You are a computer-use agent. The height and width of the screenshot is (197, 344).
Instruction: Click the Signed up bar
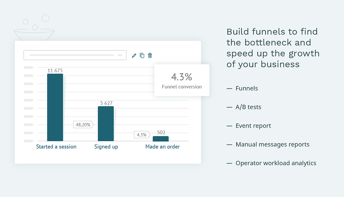click(106, 123)
